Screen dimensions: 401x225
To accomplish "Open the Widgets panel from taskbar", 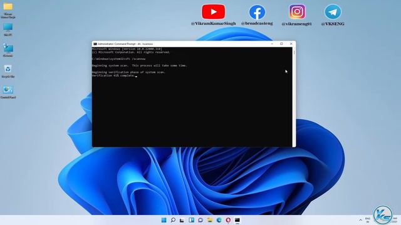I will click(191, 220).
